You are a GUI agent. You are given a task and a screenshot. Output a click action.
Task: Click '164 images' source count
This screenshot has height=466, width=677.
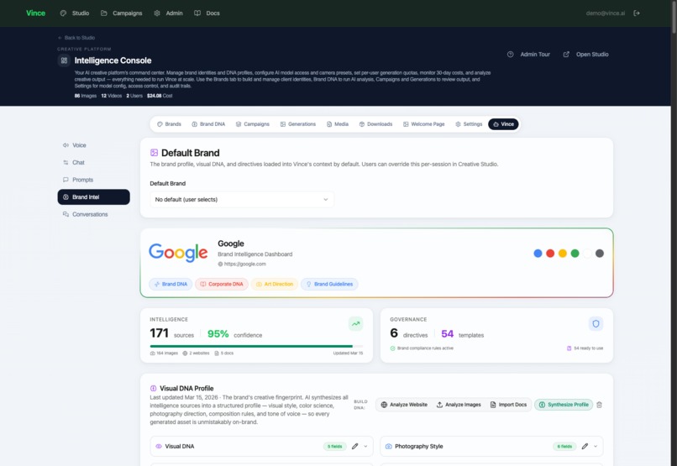pyautogui.click(x=164, y=353)
